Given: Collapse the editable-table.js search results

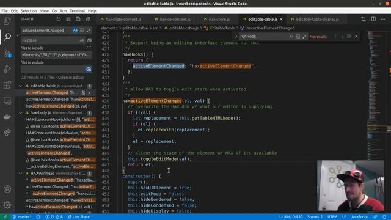Looking at the screenshot, I should point(20,86).
